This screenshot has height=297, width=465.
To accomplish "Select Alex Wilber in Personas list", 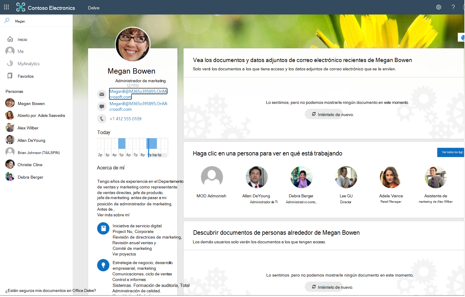I will click(28, 128).
